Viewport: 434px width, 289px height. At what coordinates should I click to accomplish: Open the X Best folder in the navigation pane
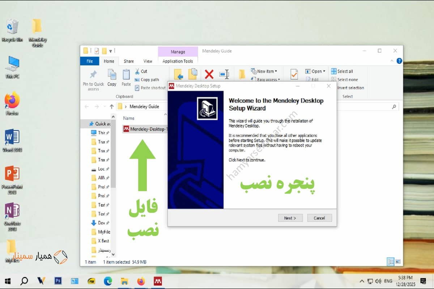100,241
